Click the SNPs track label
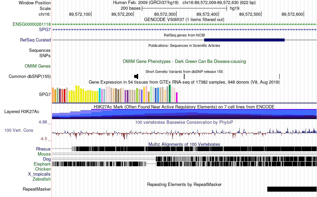This screenshot has width=317, height=197. [x=45, y=56]
